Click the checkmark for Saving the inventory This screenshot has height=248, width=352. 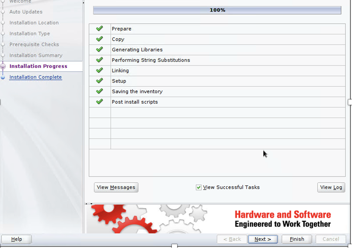[99, 91]
